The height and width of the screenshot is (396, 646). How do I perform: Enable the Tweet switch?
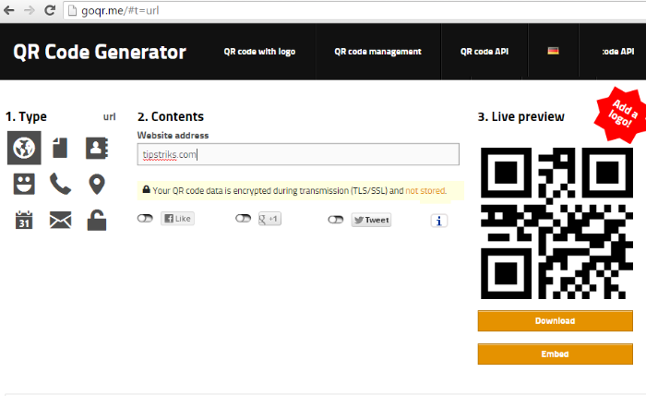point(336,220)
